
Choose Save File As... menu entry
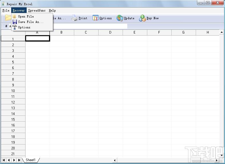click(32, 22)
